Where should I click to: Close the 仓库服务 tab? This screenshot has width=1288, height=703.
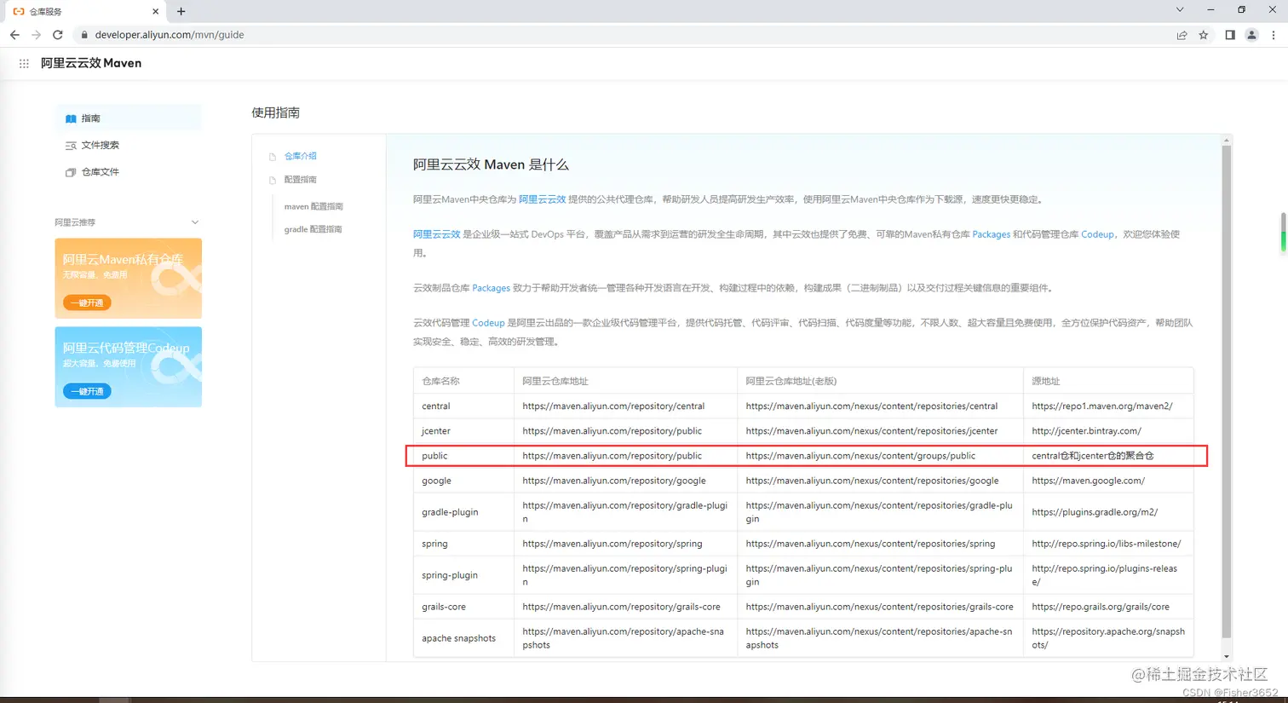pos(155,11)
